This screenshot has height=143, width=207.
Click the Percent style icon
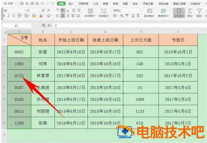tap(122, 16)
